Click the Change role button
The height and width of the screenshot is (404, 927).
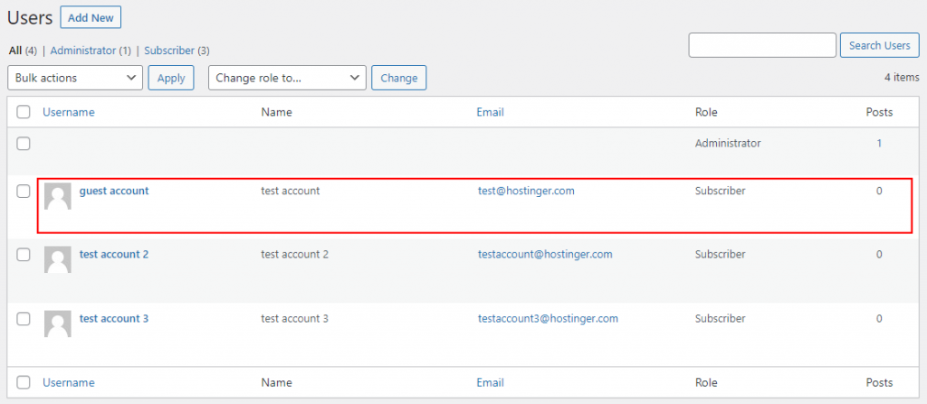[x=398, y=78]
